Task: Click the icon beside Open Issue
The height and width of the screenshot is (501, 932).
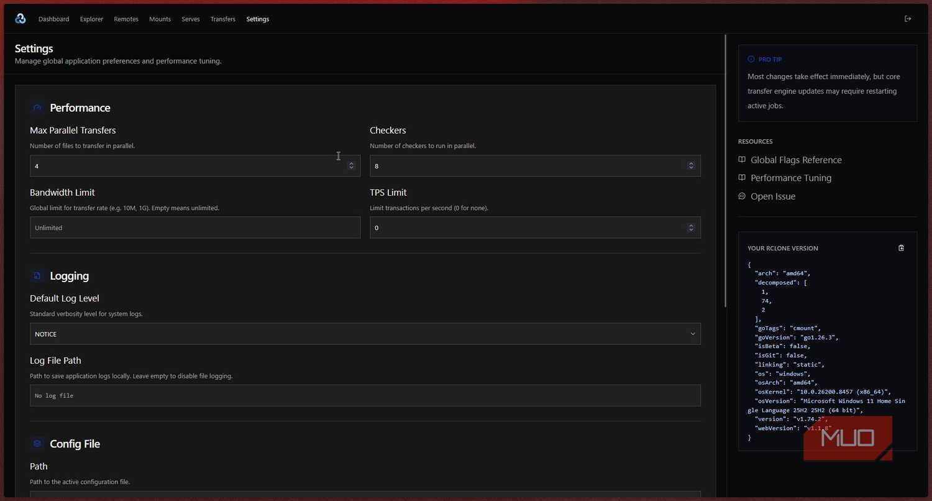Action: [x=742, y=196]
